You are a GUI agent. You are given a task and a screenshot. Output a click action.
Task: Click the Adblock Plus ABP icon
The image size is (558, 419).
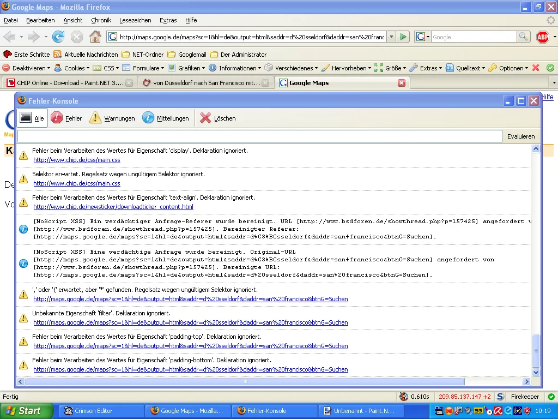click(x=543, y=37)
